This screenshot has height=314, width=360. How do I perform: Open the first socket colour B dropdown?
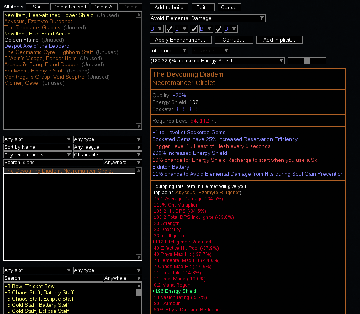[x=156, y=29]
